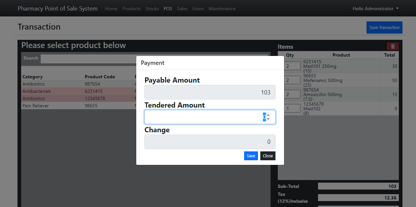Visit the Users management page
The image size is (416, 207).
198,9
